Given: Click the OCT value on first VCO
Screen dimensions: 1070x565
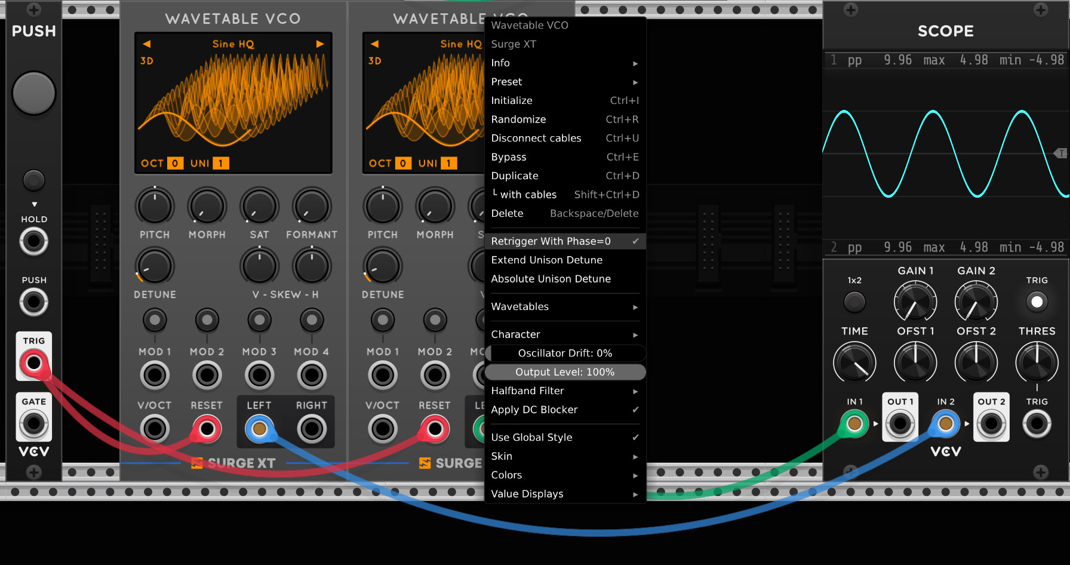Looking at the screenshot, I should [175, 163].
